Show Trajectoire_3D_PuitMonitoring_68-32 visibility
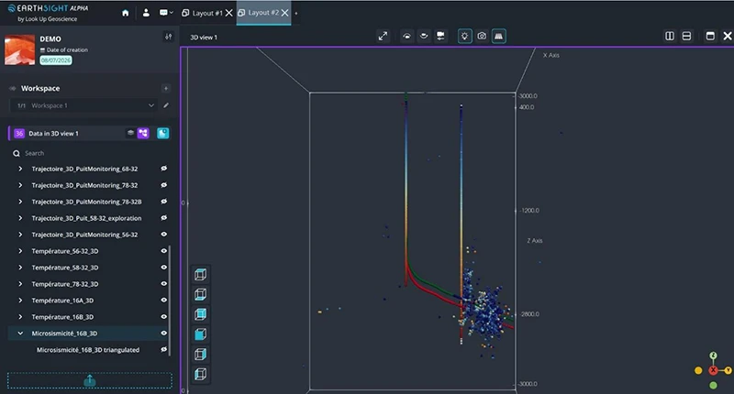The height and width of the screenshot is (394, 734). tap(164, 169)
